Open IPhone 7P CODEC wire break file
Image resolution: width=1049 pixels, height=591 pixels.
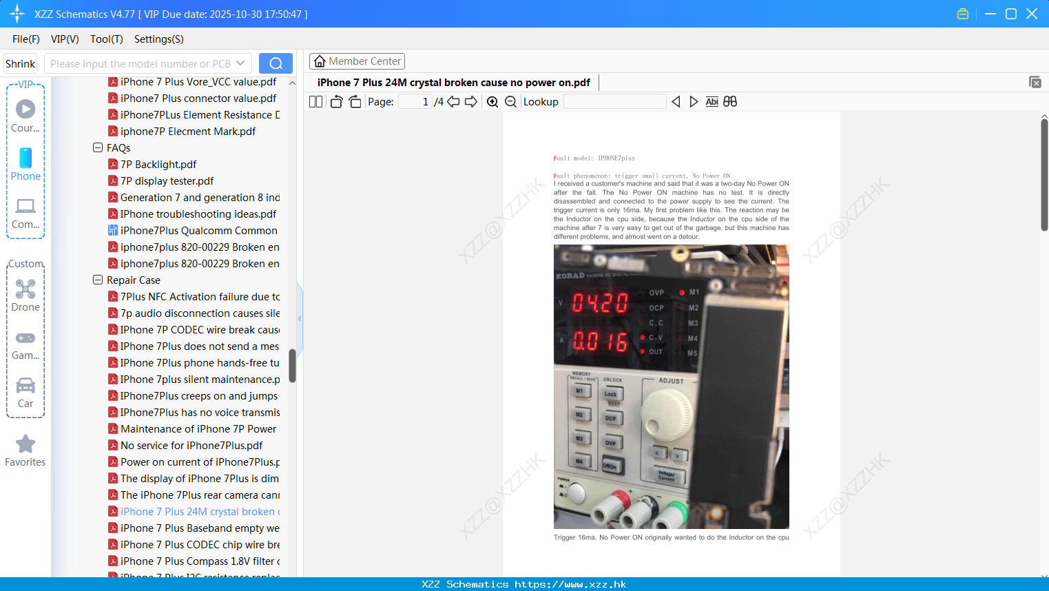194,330
